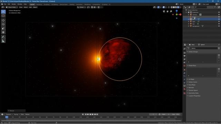Open the Scene properties tab
Viewport: 221px width, 124px height.
(184, 63)
